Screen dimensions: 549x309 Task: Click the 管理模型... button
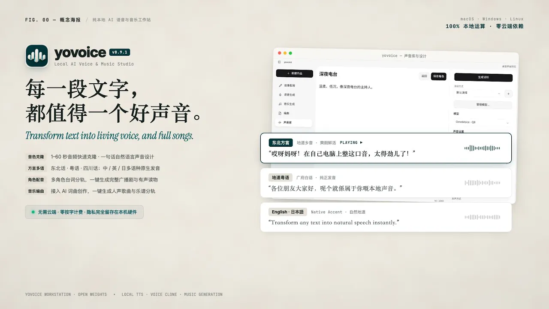pos(483,105)
